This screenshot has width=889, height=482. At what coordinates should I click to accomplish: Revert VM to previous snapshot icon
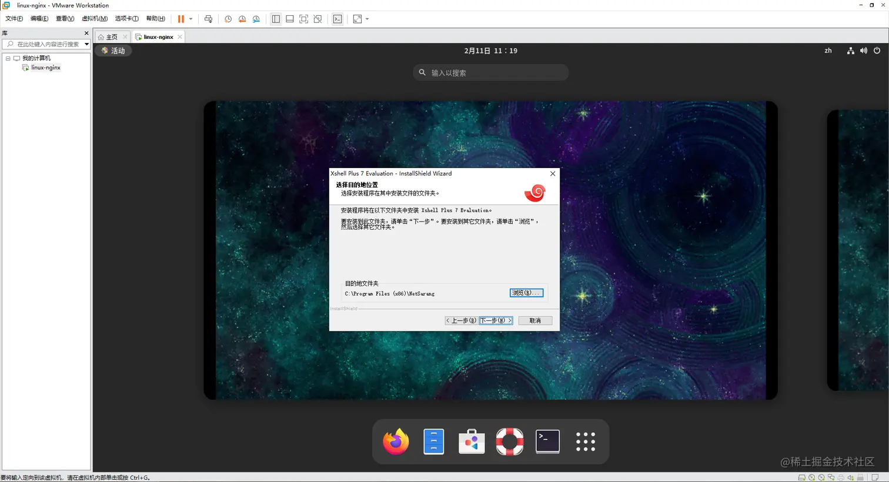pos(242,19)
